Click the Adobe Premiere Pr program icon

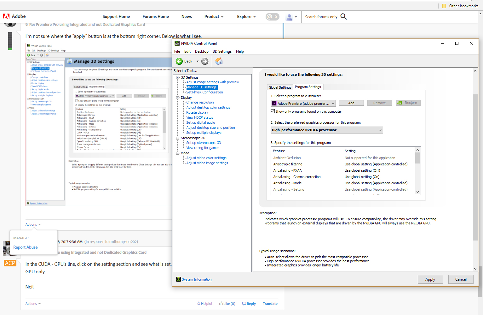click(x=274, y=103)
